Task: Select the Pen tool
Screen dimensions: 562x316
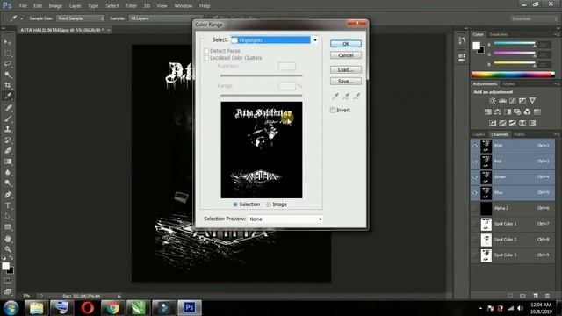Action: click(x=8, y=195)
